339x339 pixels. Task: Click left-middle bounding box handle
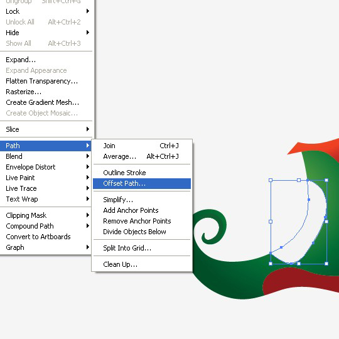click(x=271, y=222)
